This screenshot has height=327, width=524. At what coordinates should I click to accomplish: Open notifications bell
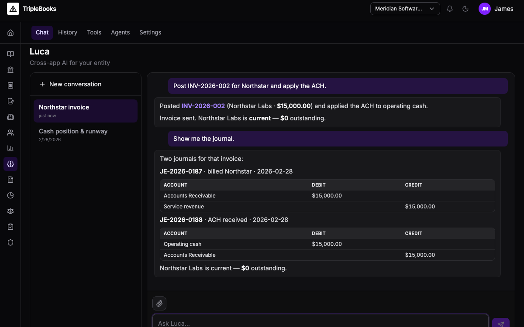(x=450, y=9)
